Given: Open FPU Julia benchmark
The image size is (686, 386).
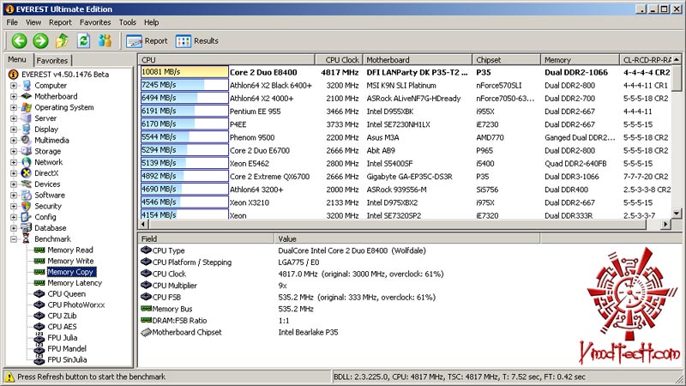Looking at the screenshot, I should pyautogui.click(x=62, y=337).
